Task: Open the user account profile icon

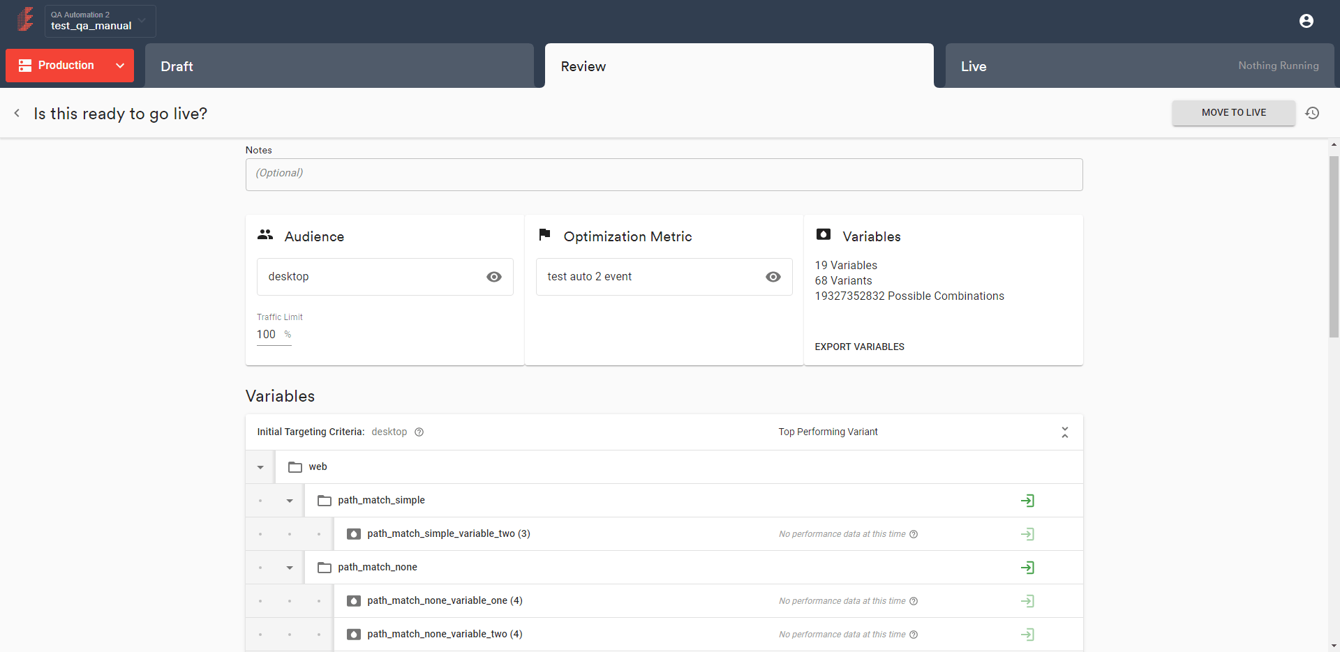Action: point(1306,21)
